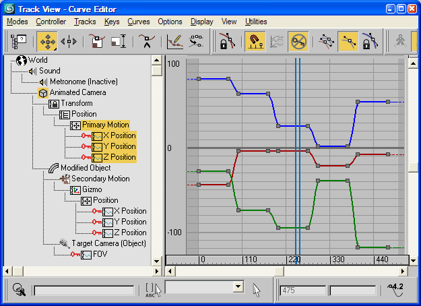Click the blue time slider line
The image size is (421, 306).
[297, 155]
